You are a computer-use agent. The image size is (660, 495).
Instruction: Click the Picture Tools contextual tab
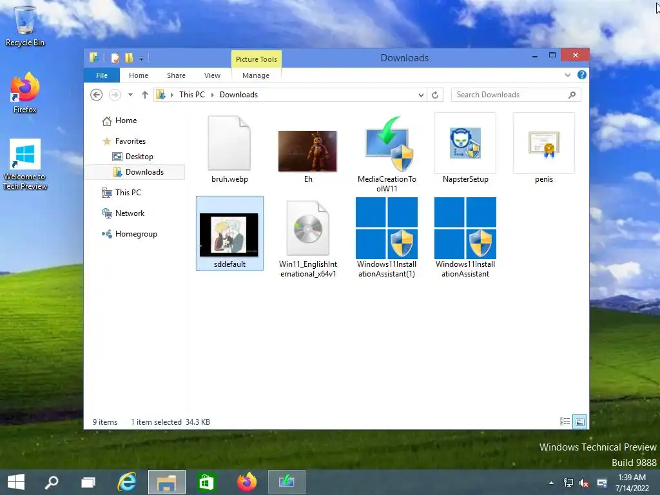[x=257, y=59]
